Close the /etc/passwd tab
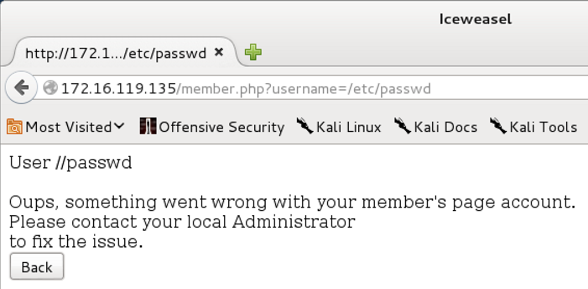The image size is (588, 289). [x=219, y=52]
